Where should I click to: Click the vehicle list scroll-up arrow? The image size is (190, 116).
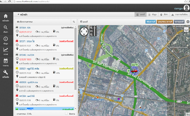pyautogui.click(x=75, y=26)
